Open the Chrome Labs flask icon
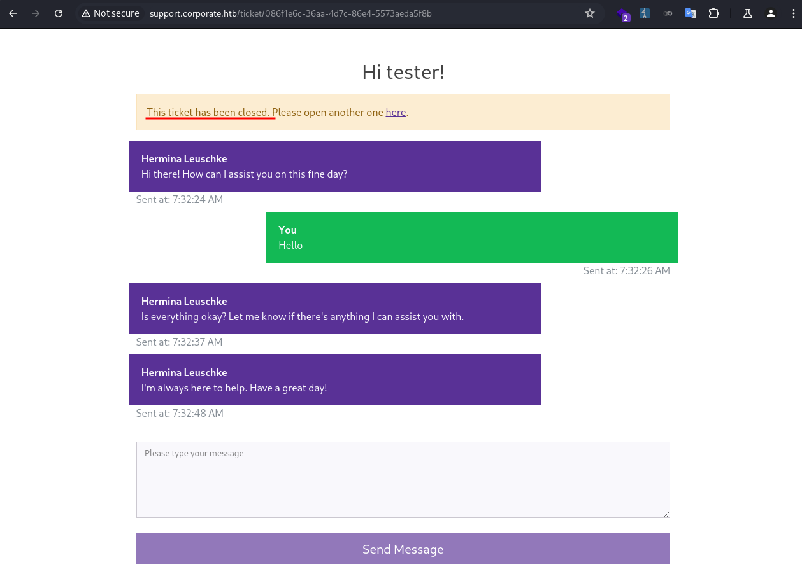Screen dimensions: 802x574 click(748, 13)
